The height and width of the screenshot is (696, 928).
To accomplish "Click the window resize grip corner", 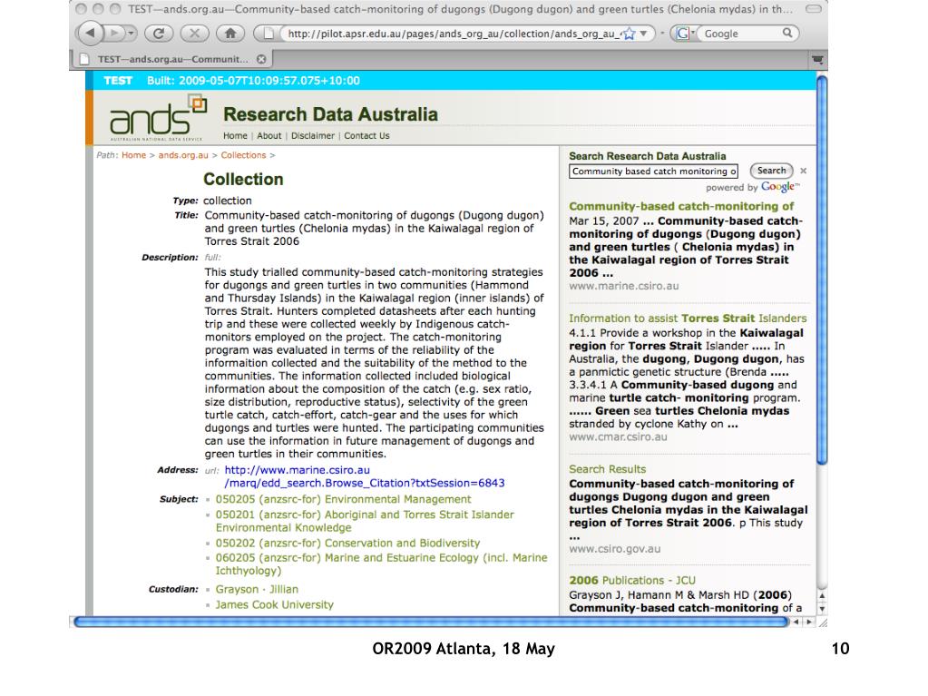I will (x=822, y=622).
